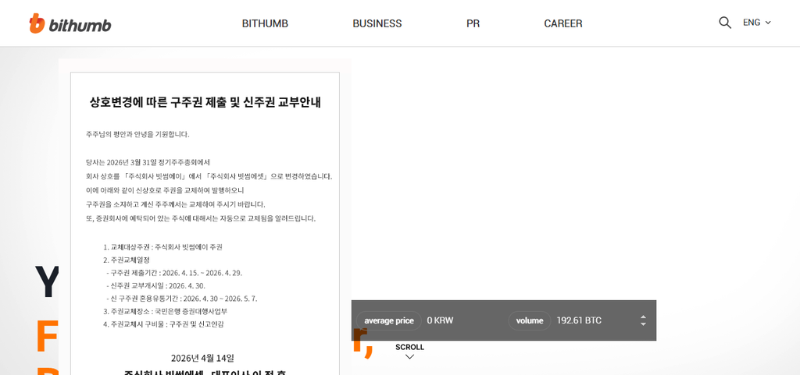800x375 pixels.
Task: Click the average price label
Action: point(389,320)
